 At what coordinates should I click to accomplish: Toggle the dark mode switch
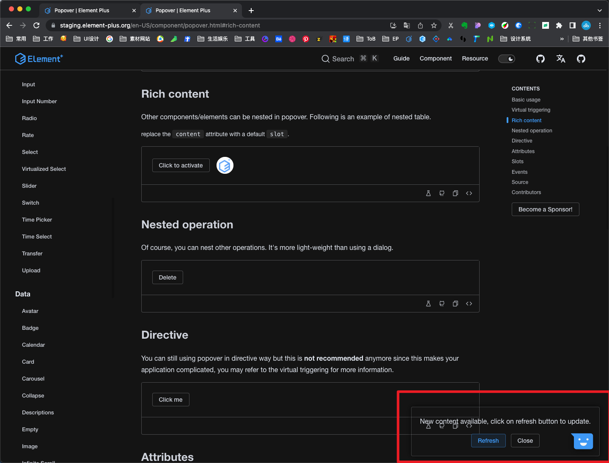pyautogui.click(x=506, y=59)
